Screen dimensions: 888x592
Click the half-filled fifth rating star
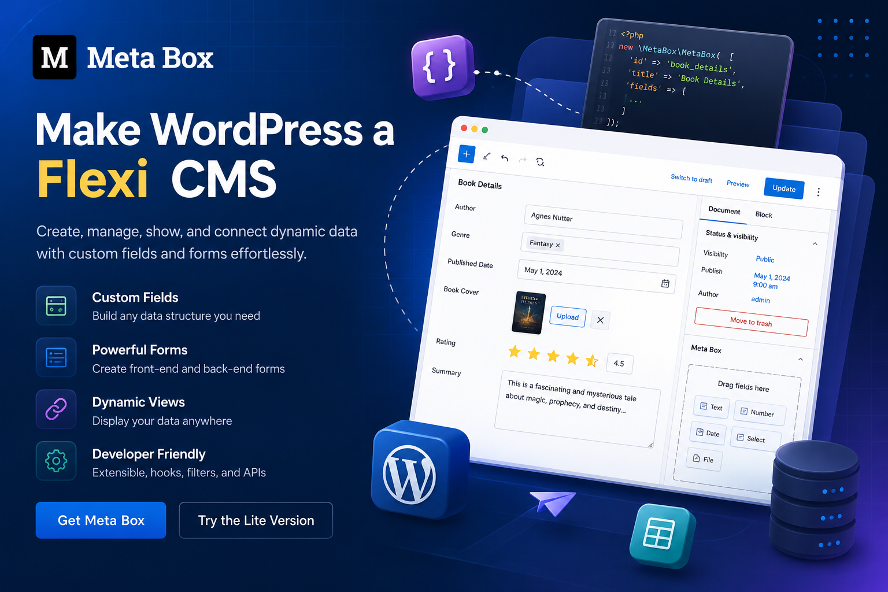592,361
